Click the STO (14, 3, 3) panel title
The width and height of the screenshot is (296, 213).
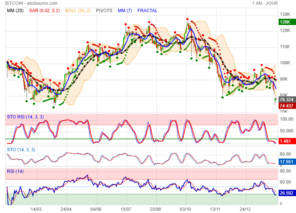[x=21, y=149]
